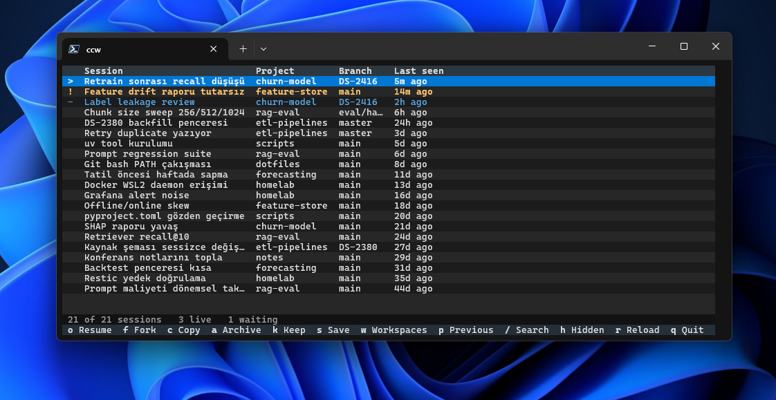This screenshot has width=776, height=400.
Task: Close the ccw tab
Action: pyautogui.click(x=213, y=49)
